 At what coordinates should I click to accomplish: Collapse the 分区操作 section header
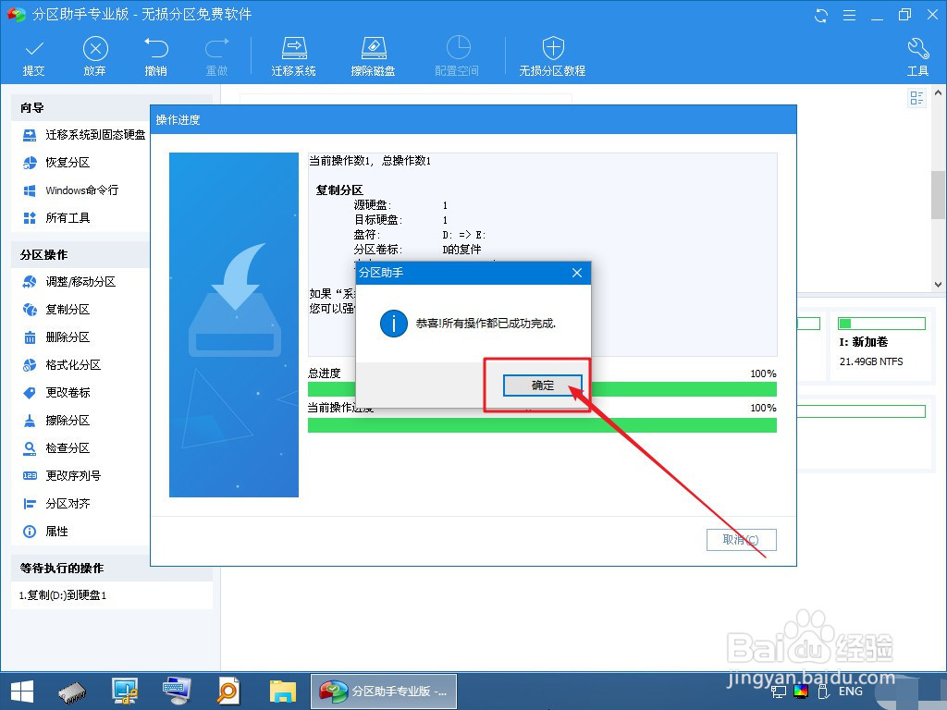pyautogui.click(x=80, y=255)
